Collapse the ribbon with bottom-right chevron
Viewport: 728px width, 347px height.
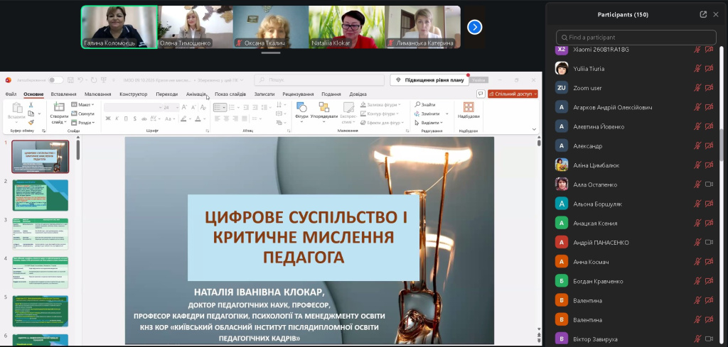click(x=534, y=130)
